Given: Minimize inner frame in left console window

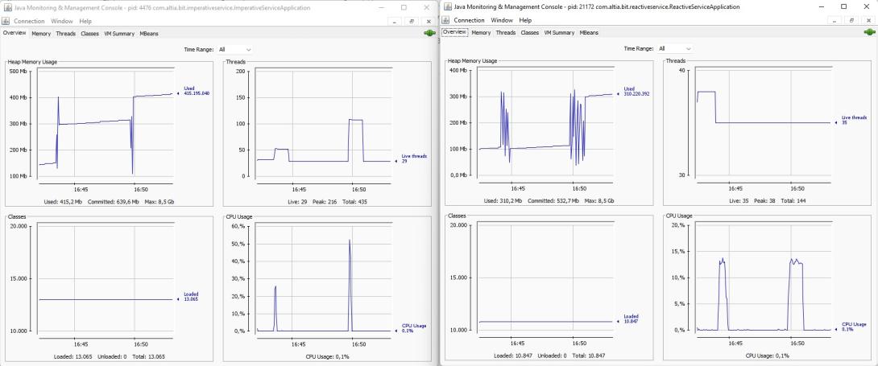Looking at the screenshot, I should coord(395,21).
